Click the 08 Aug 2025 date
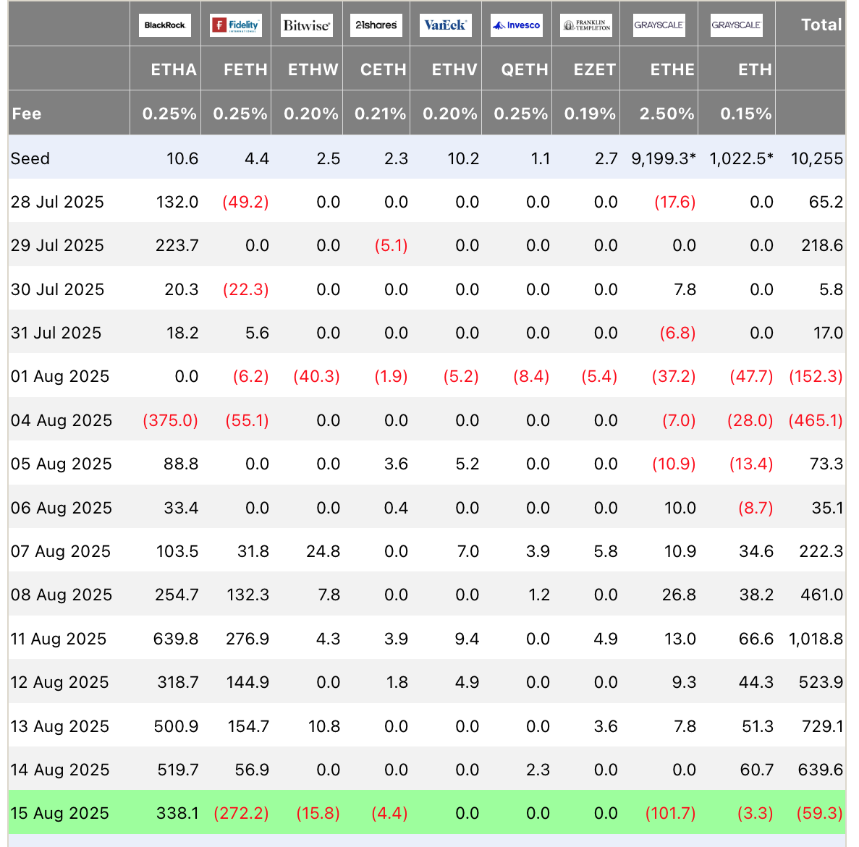 coord(62,595)
